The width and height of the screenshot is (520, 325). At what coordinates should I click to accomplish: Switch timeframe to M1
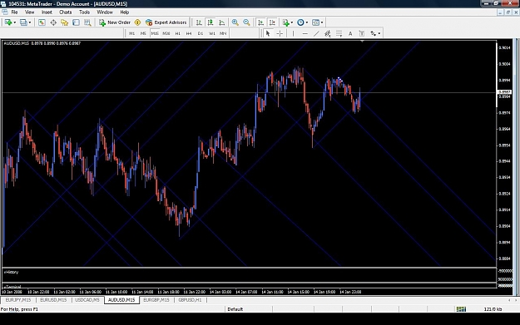(132, 33)
